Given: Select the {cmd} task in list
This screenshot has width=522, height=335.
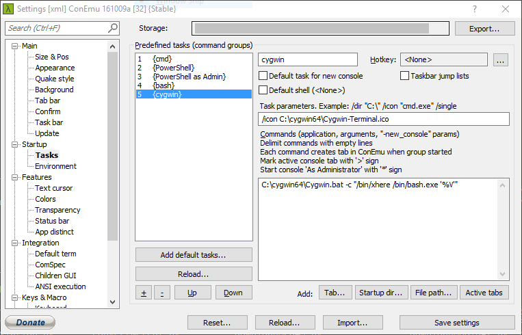Looking at the screenshot, I should pos(194,59).
